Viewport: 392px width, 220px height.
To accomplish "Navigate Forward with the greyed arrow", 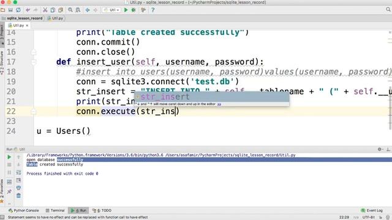I will click(x=96, y=10).
